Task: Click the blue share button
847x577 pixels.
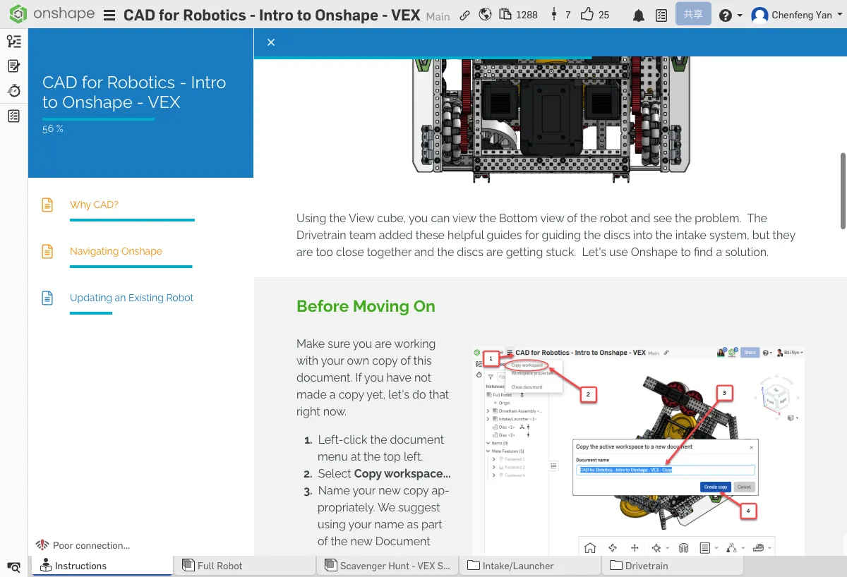Action: click(x=692, y=14)
